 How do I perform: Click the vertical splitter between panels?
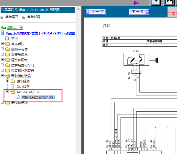click(x=83, y=80)
